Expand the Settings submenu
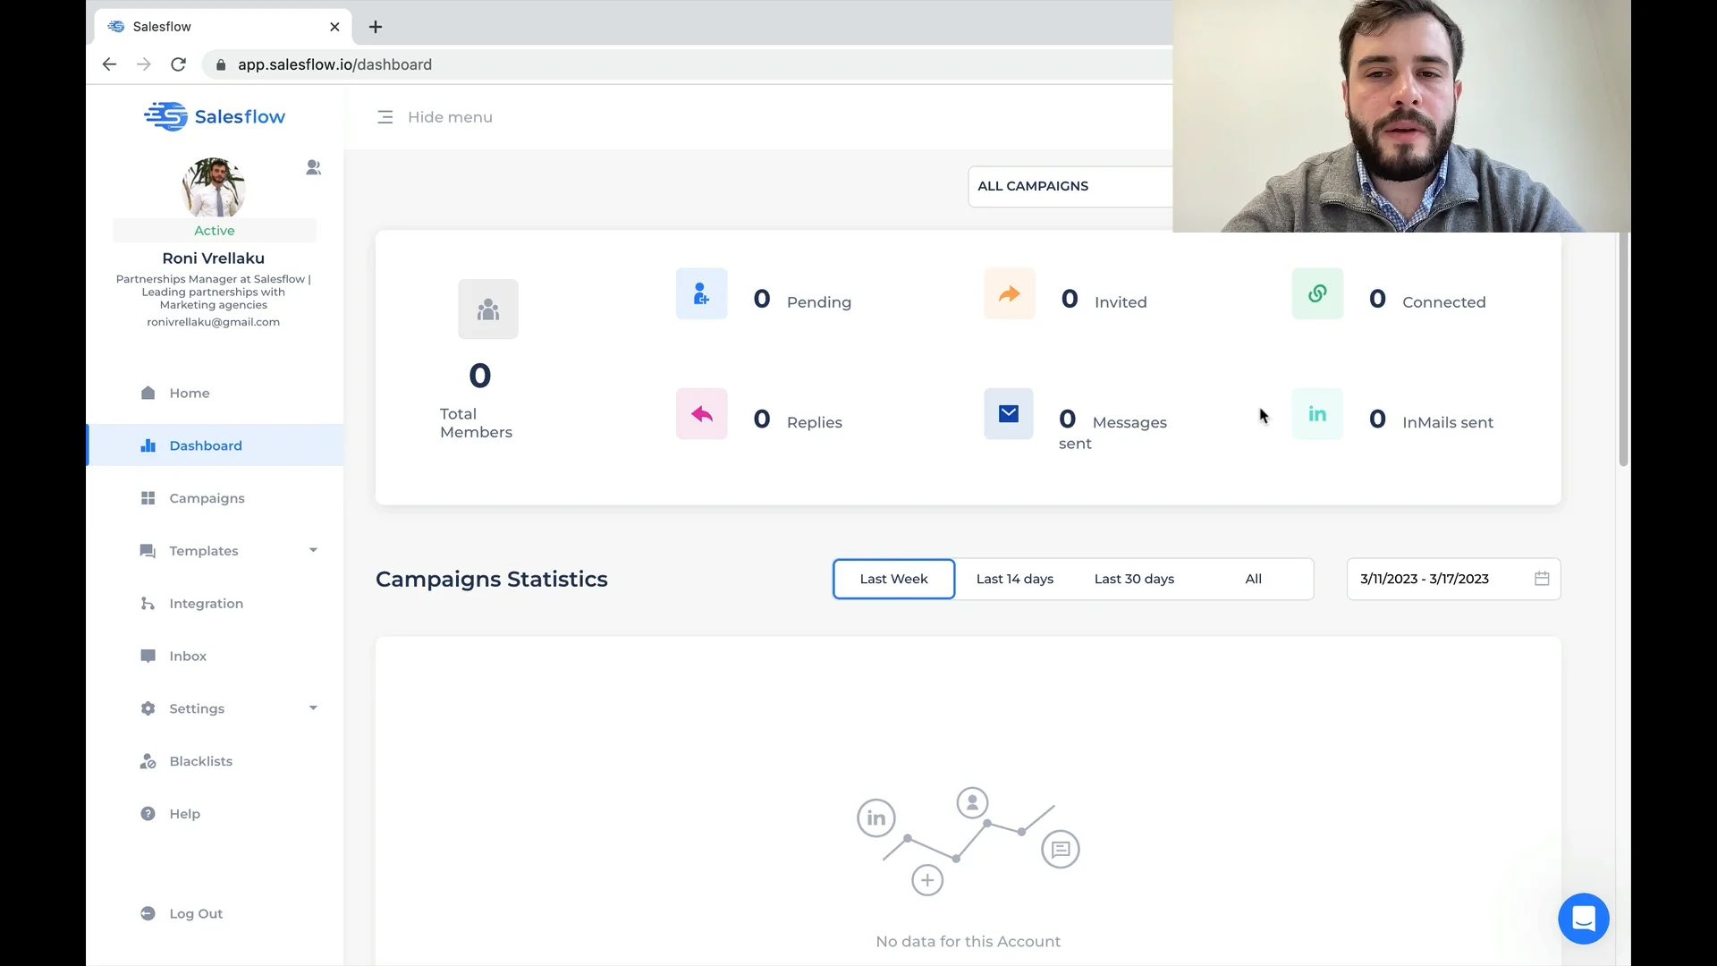This screenshot has width=1717, height=966. [x=196, y=708]
